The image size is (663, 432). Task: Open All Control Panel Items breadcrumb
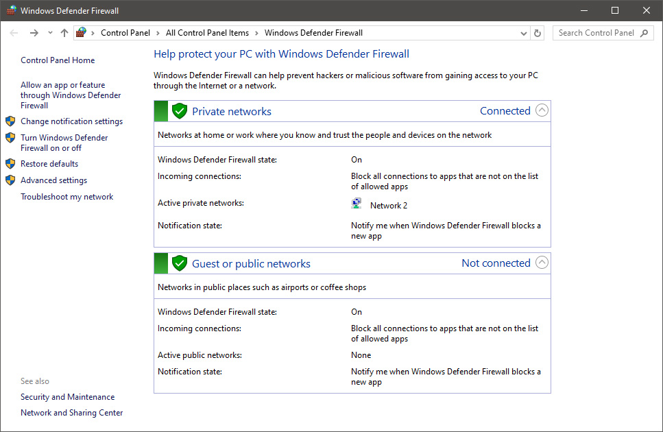pos(207,33)
